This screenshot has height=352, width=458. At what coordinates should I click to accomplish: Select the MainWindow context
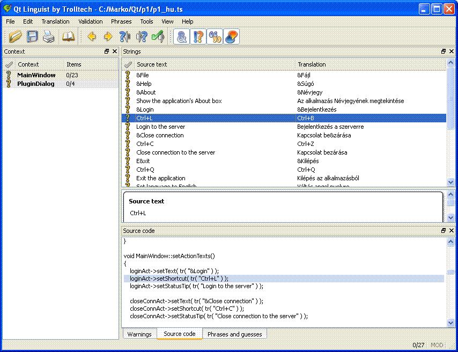point(61,75)
